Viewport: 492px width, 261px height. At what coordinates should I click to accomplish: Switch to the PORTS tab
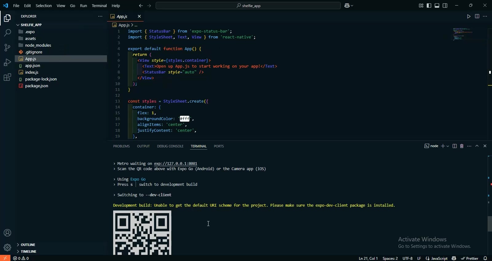[219, 146]
